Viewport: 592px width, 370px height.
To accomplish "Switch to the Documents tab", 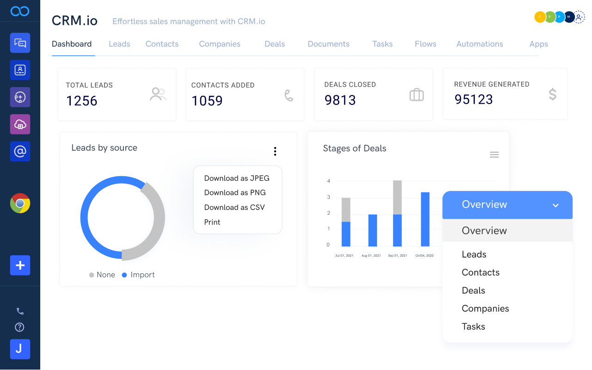I will click(328, 44).
